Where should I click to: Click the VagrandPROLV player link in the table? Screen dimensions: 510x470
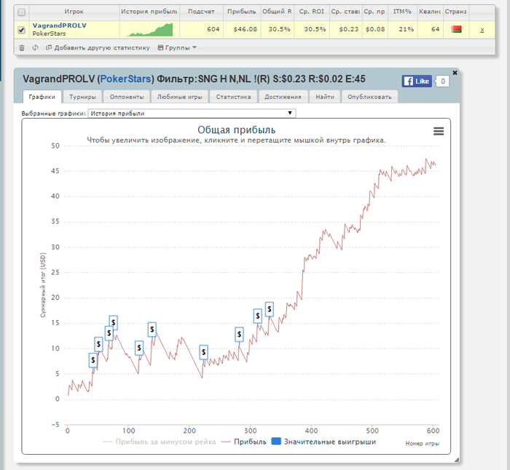coord(59,25)
